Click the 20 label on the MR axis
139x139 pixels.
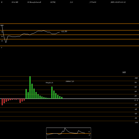[135, 96]
